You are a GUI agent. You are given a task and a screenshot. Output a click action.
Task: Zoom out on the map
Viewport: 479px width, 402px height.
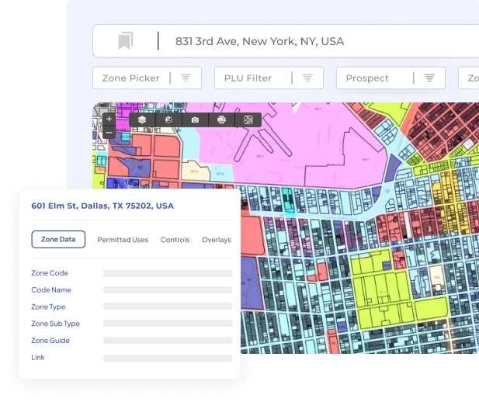pos(109,133)
